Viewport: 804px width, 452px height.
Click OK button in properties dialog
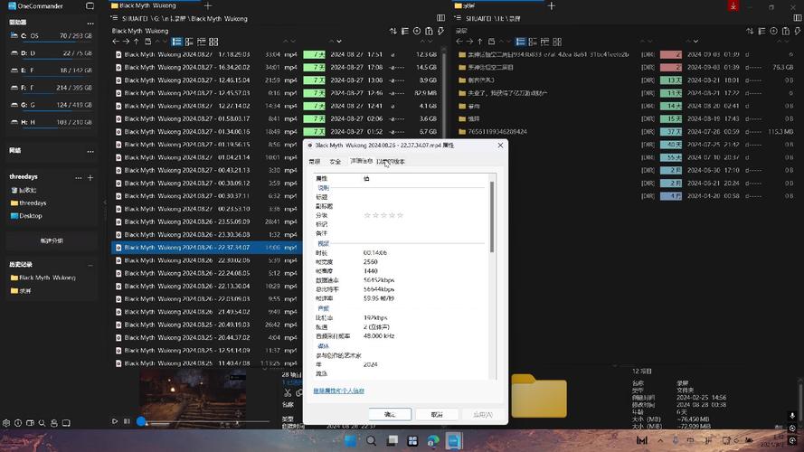[390, 414]
